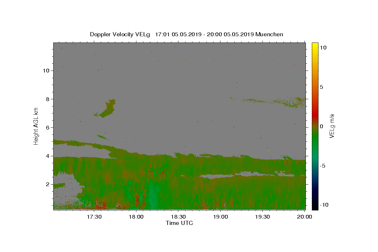Click the height tick label 8
Viewport: 378px width, 252px height.
pos(48,99)
